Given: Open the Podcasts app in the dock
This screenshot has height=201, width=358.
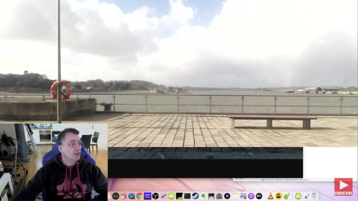Looking at the screenshot, I should [x=251, y=196].
